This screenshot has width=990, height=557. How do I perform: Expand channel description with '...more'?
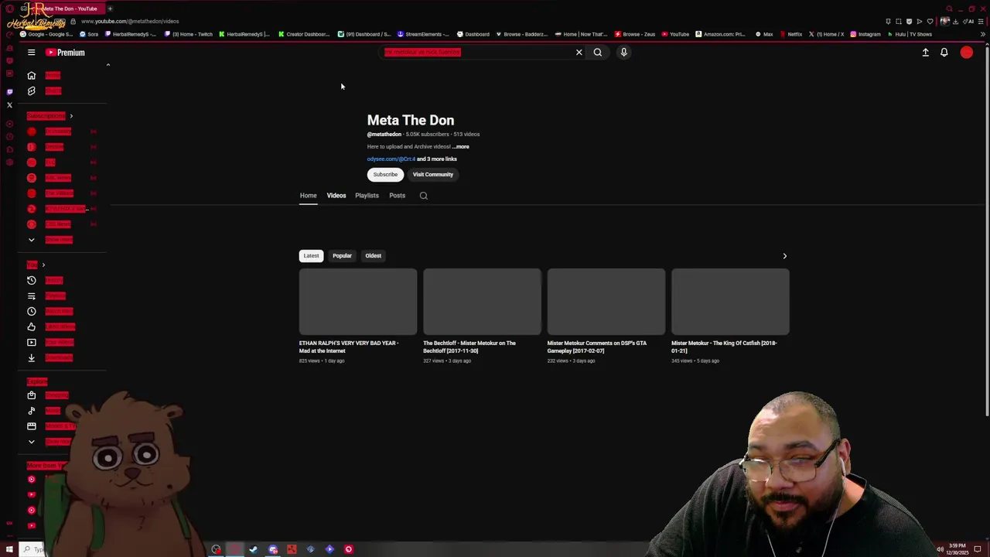(460, 146)
